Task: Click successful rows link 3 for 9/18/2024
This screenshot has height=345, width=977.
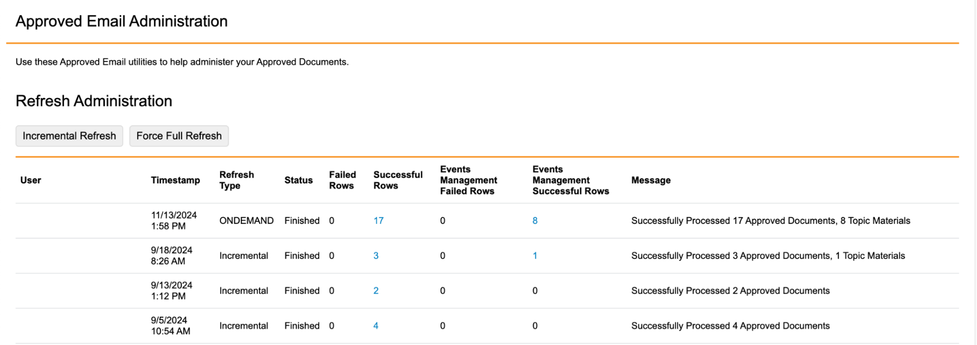Action: pos(375,256)
